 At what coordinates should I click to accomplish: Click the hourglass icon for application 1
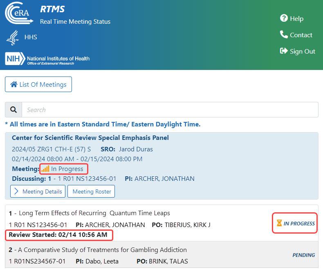(279, 223)
